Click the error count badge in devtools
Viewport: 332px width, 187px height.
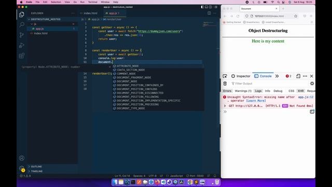[x=288, y=76]
